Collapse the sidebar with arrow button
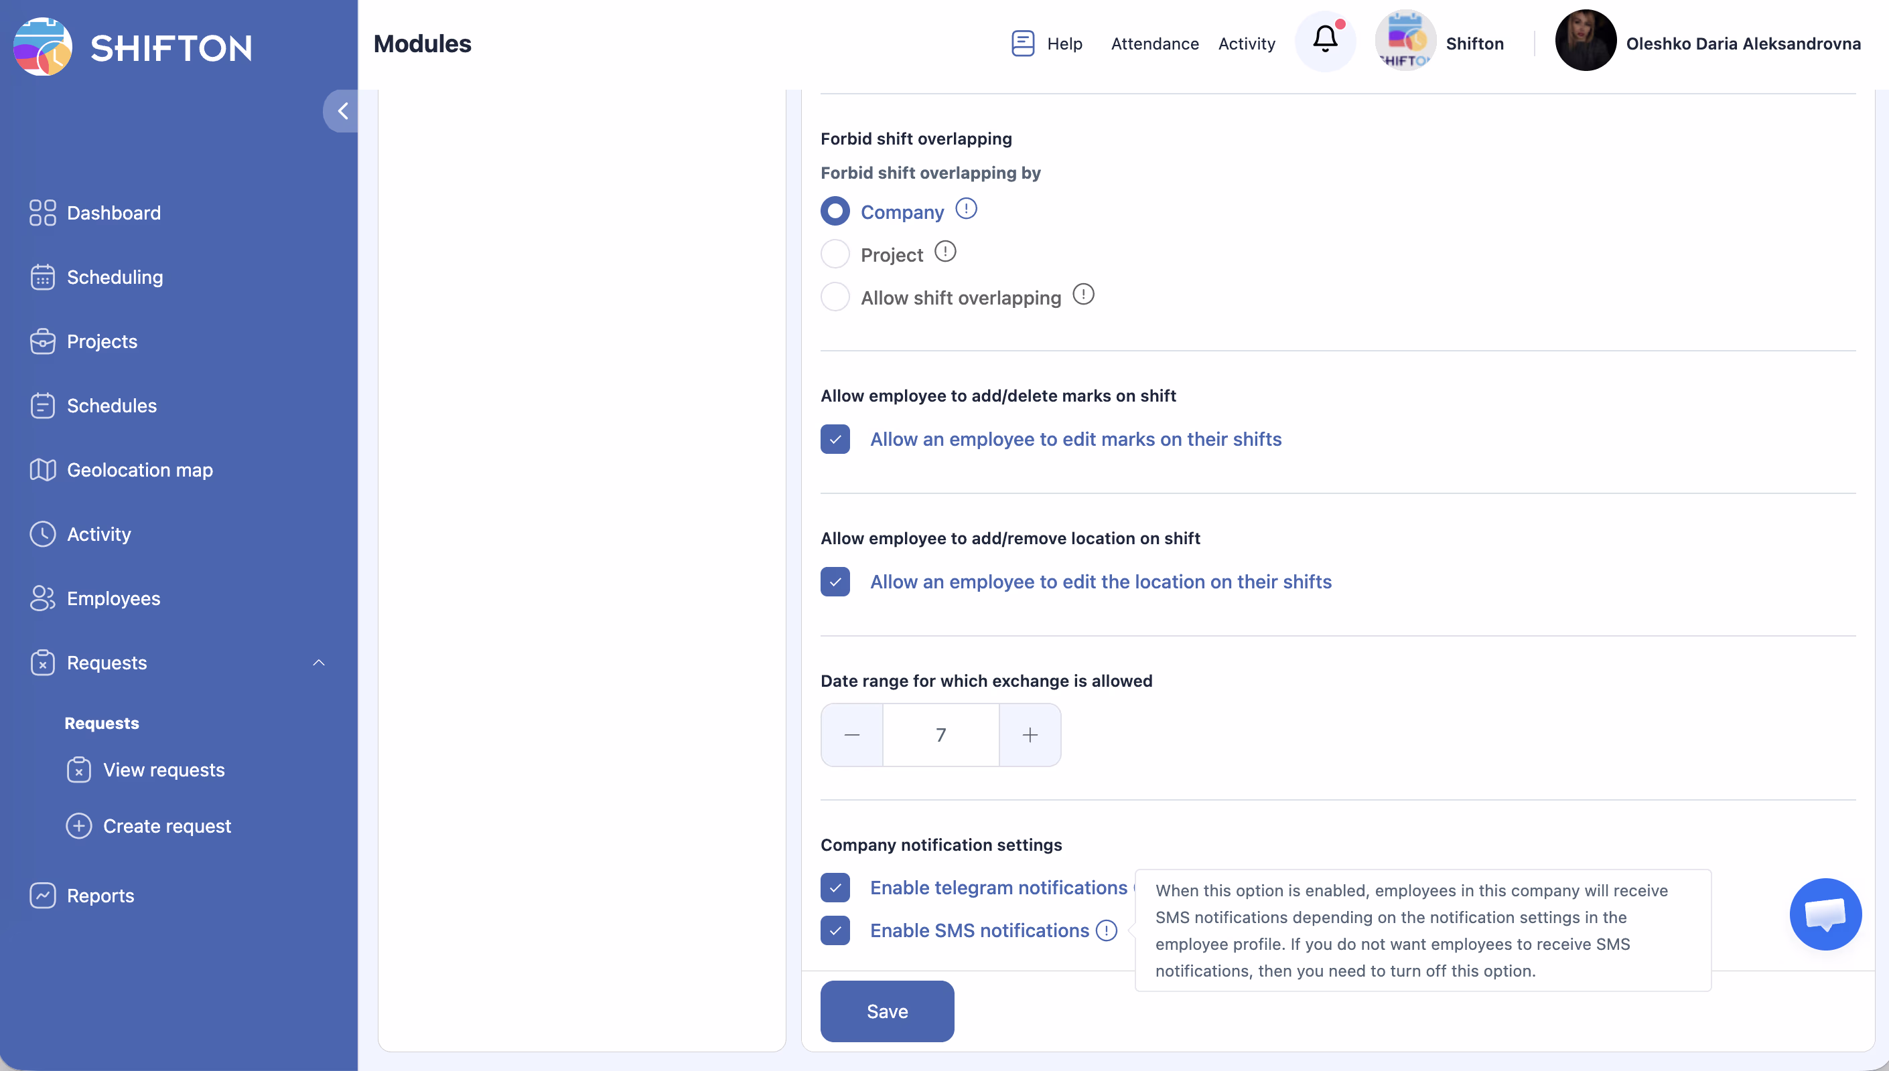The width and height of the screenshot is (1889, 1071). click(x=342, y=111)
